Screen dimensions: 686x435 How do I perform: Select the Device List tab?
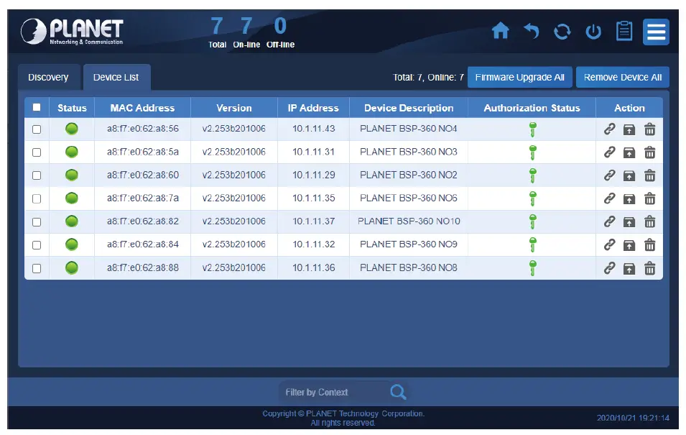116,77
